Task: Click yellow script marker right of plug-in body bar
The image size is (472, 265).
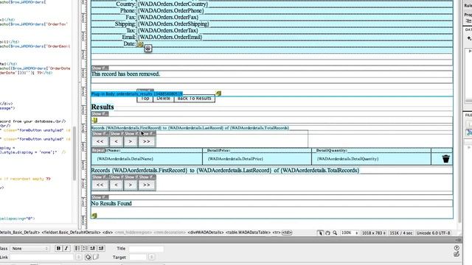Action: (218, 93)
